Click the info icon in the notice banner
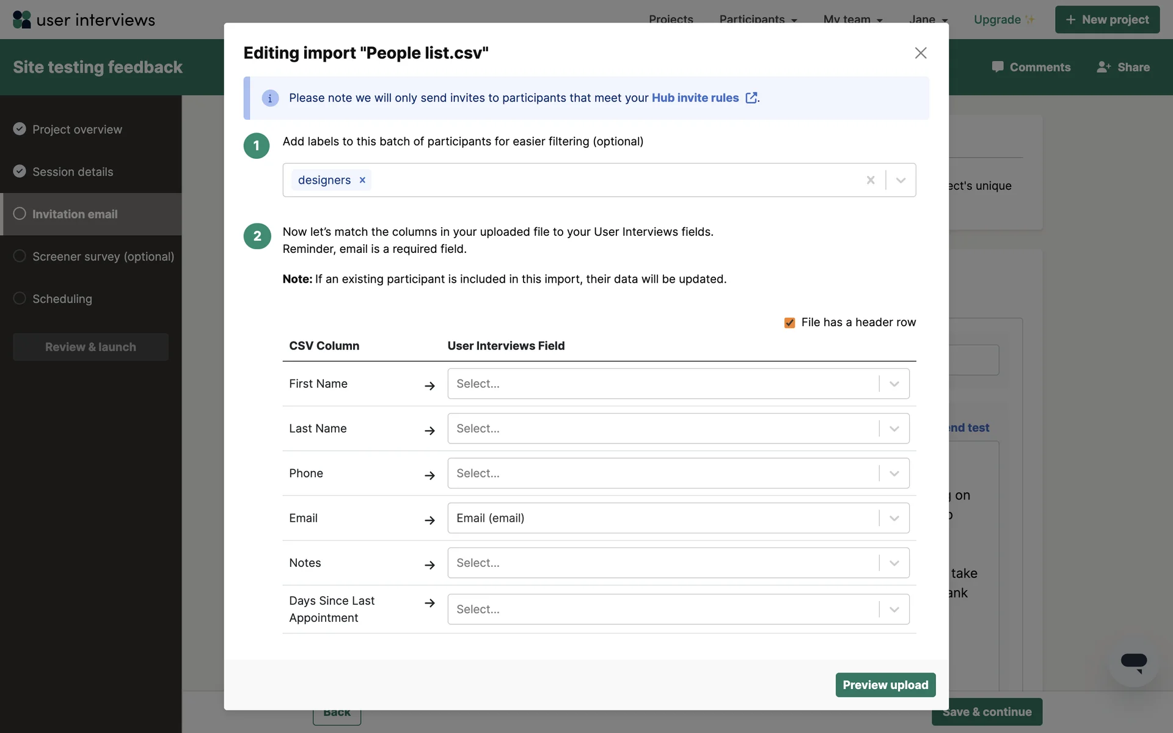 point(270,98)
